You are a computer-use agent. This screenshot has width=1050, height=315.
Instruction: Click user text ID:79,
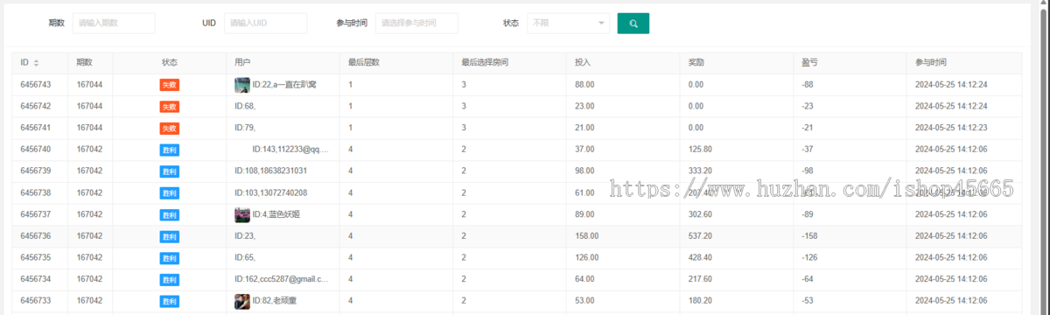pos(244,128)
